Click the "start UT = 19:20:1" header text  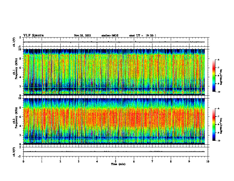click(x=143, y=35)
